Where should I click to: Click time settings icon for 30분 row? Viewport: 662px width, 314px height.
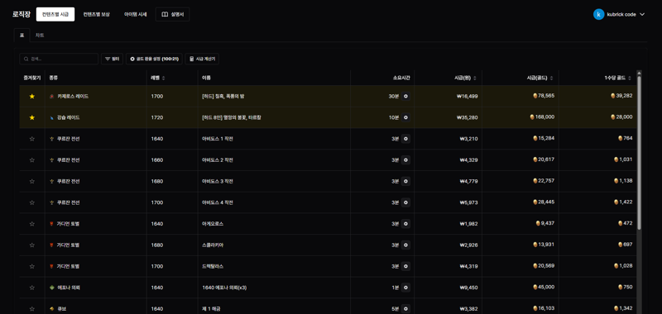[405, 97]
